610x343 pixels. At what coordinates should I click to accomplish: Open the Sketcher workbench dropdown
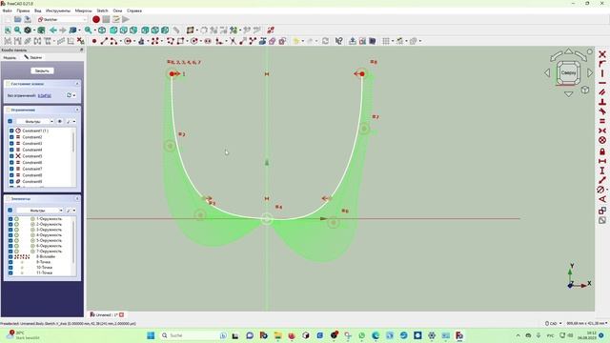coord(62,19)
